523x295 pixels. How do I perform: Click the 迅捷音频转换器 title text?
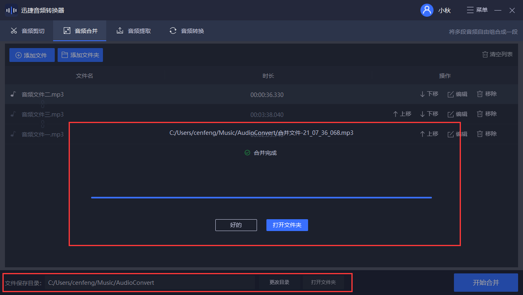[x=43, y=11]
